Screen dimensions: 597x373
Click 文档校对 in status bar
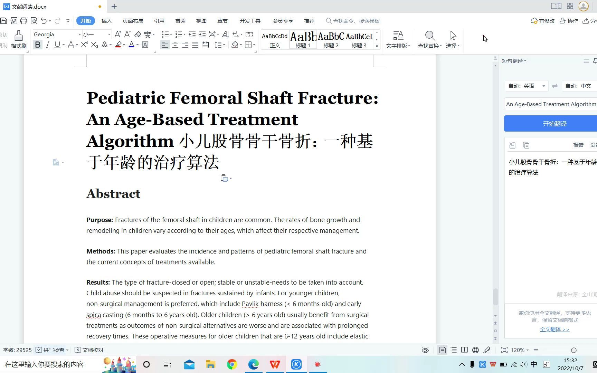pos(89,350)
